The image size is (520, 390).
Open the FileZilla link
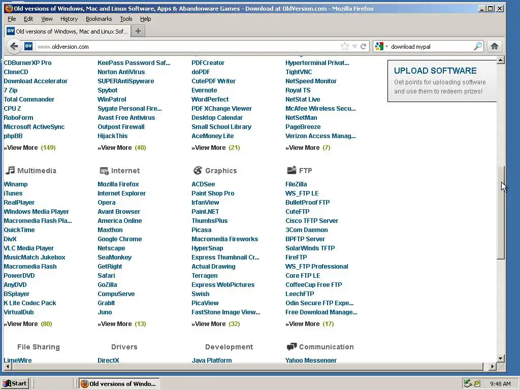click(296, 184)
